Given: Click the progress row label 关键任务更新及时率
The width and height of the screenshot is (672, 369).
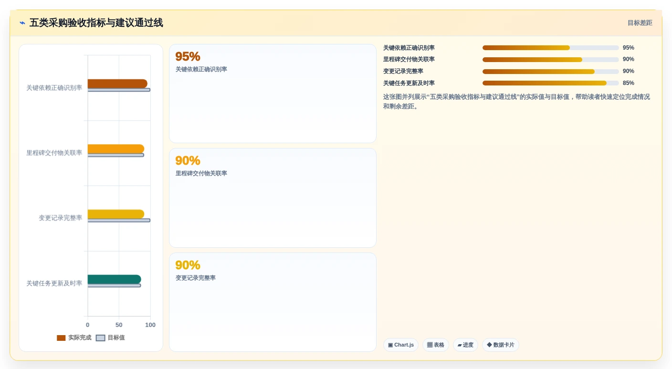Looking at the screenshot, I should [409, 83].
